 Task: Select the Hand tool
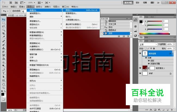tap(4, 84)
